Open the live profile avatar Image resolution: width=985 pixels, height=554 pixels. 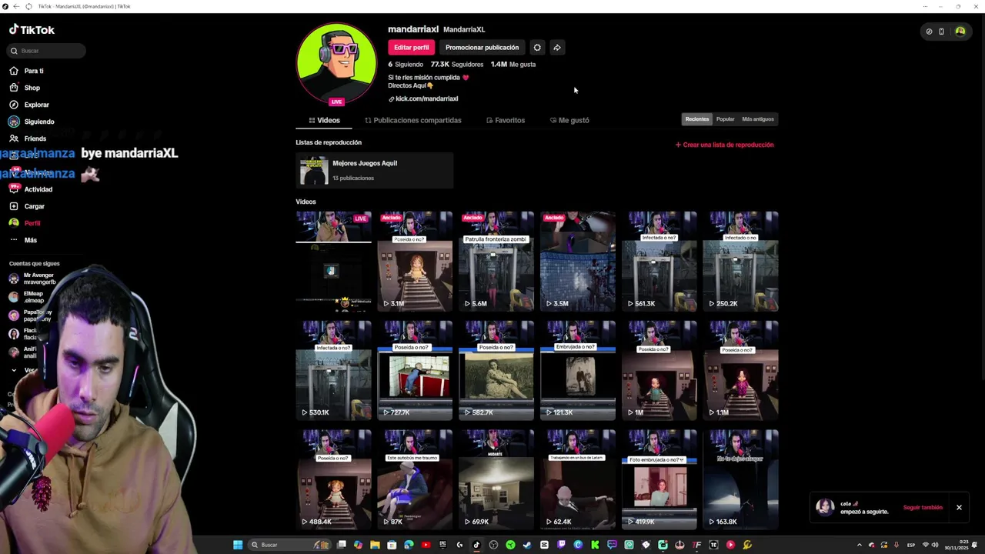coord(336,64)
